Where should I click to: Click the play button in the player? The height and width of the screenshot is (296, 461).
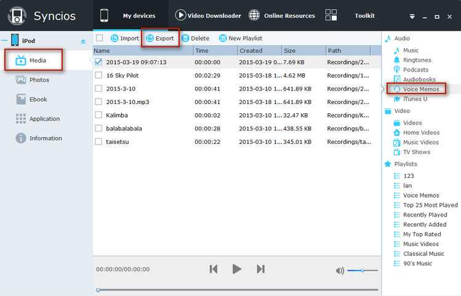pyautogui.click(x=236, y=269)
